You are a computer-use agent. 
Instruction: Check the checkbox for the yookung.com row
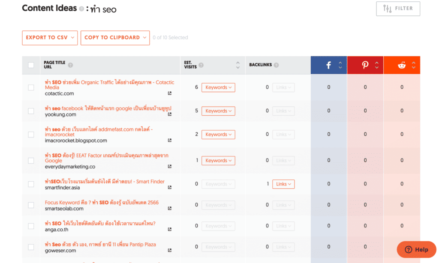coord(31,111)
